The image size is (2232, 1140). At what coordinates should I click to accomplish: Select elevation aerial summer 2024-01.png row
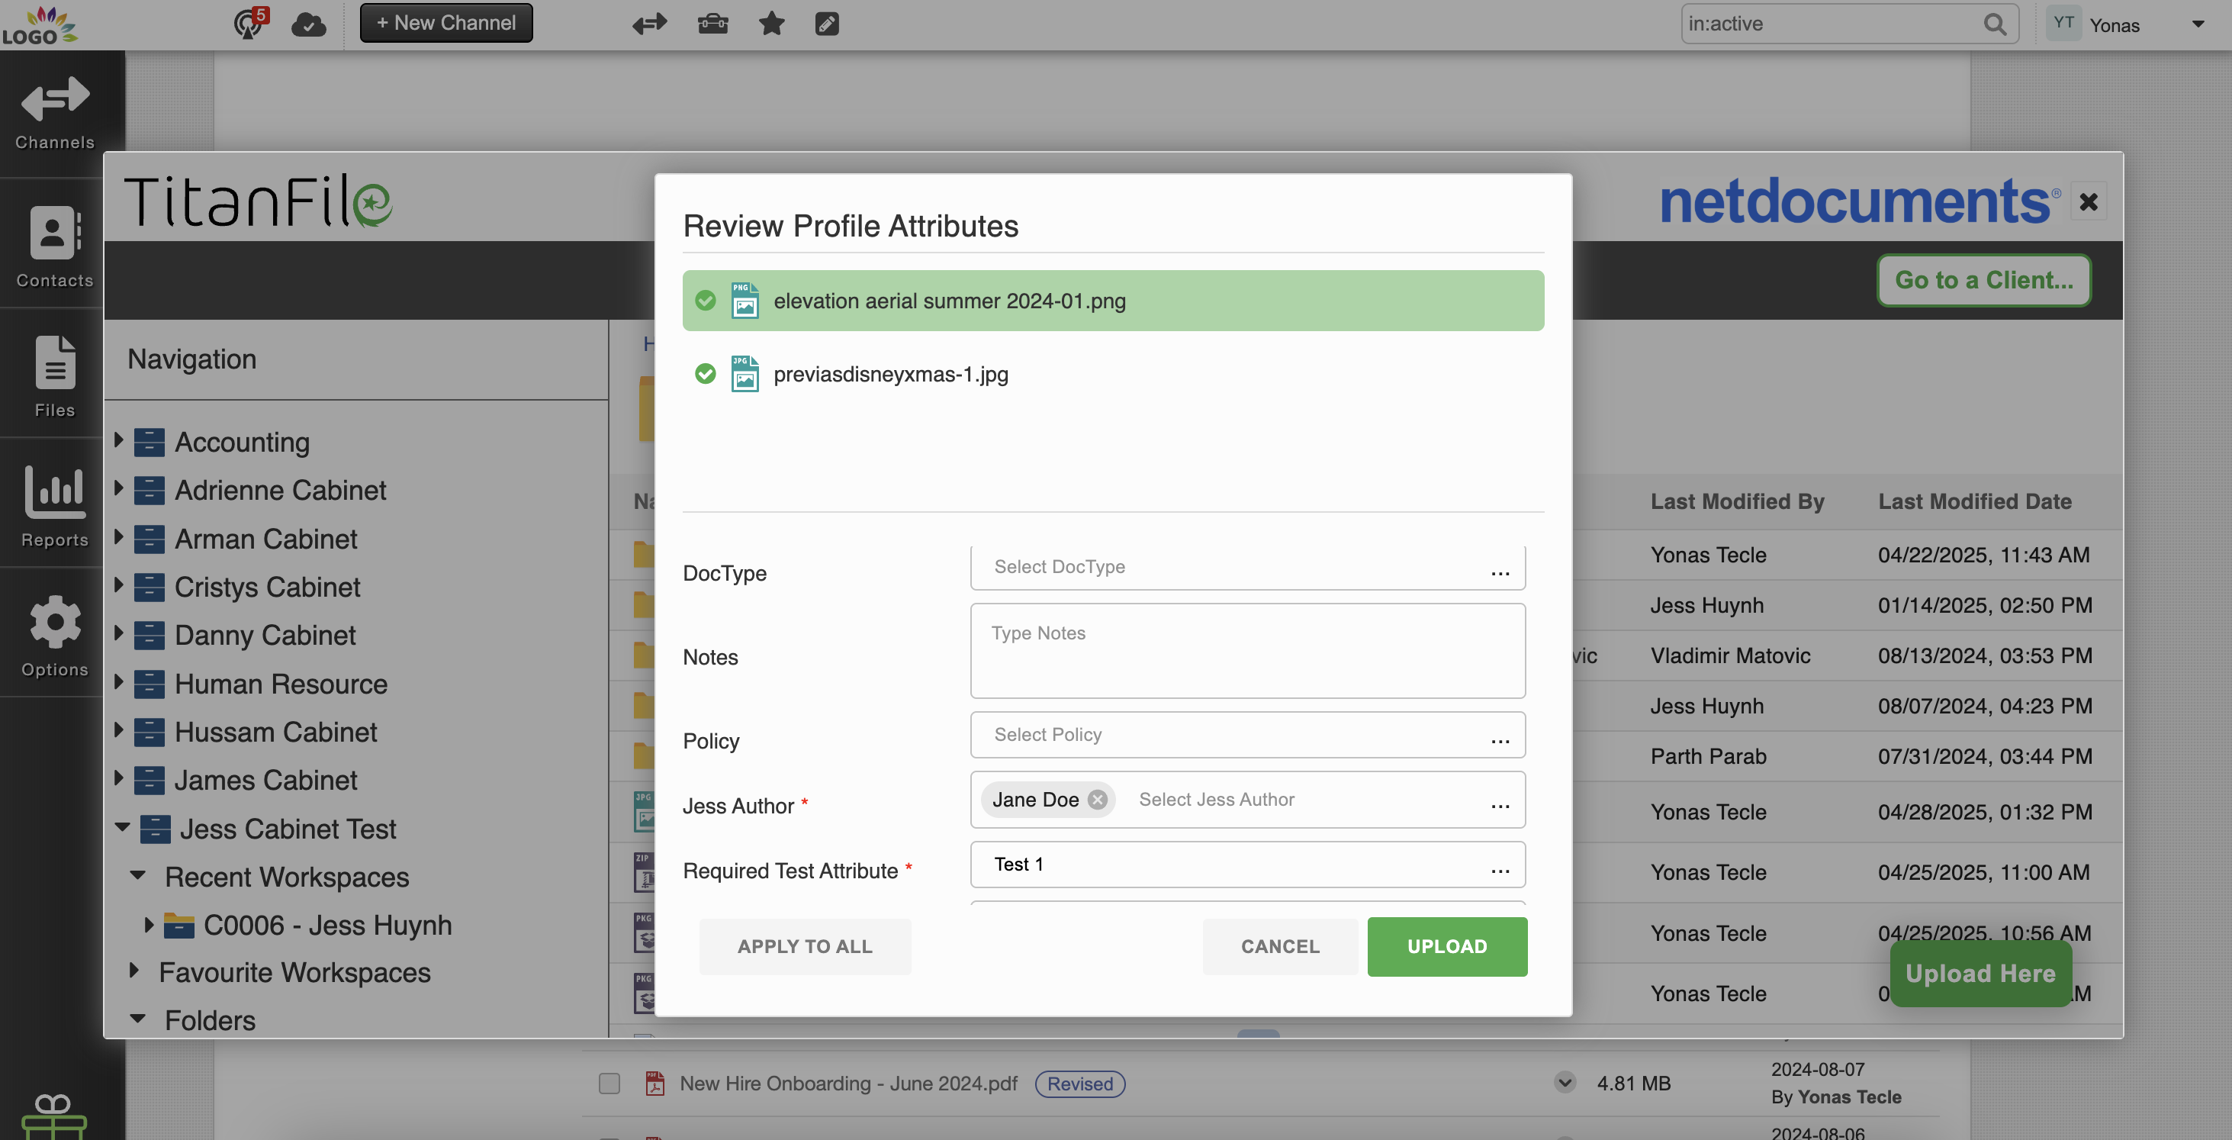click(1112, 301)
